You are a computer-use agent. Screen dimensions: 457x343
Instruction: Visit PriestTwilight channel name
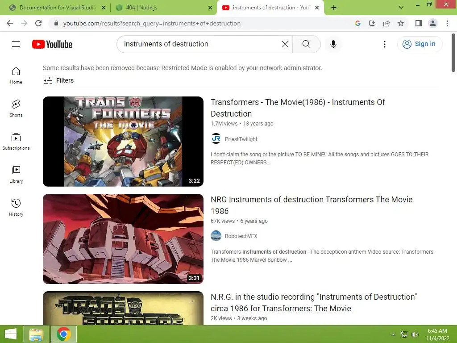click(x=241, y=139)
